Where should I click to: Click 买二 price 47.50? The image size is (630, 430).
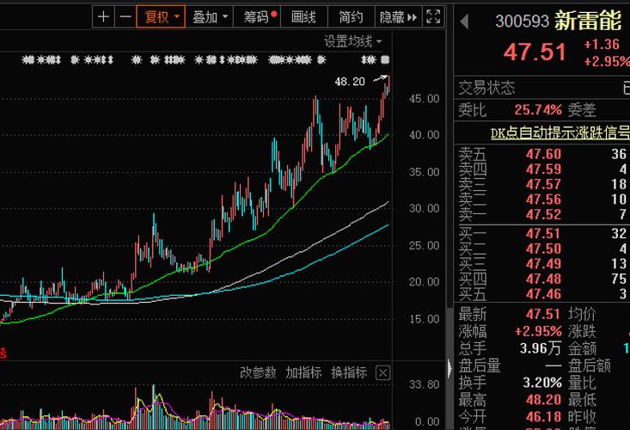click(543, 249)
